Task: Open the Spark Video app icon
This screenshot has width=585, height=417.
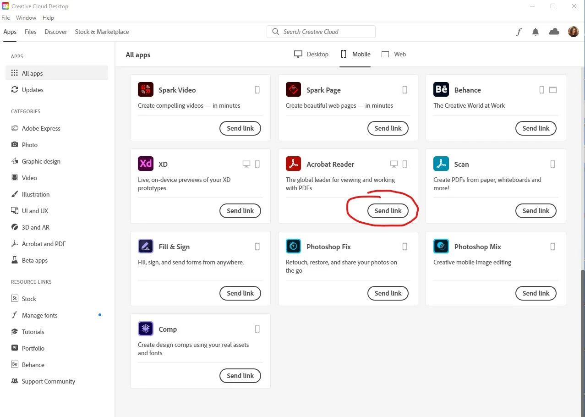Action: pyautogui.click(x=146, y=89)
